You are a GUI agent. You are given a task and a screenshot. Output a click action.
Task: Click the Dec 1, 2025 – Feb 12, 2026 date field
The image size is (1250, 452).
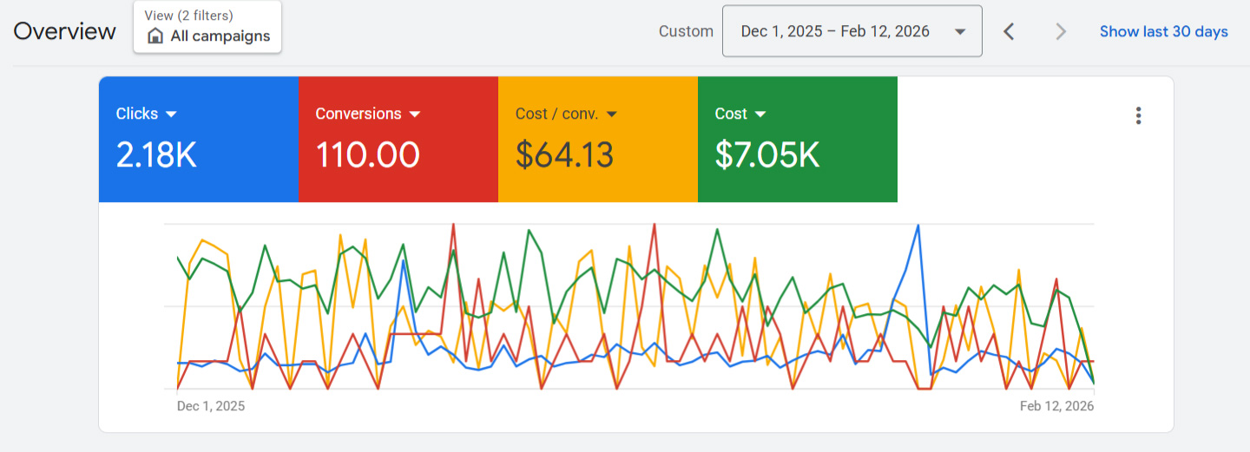pyautogui.click(x=834, y=32)
